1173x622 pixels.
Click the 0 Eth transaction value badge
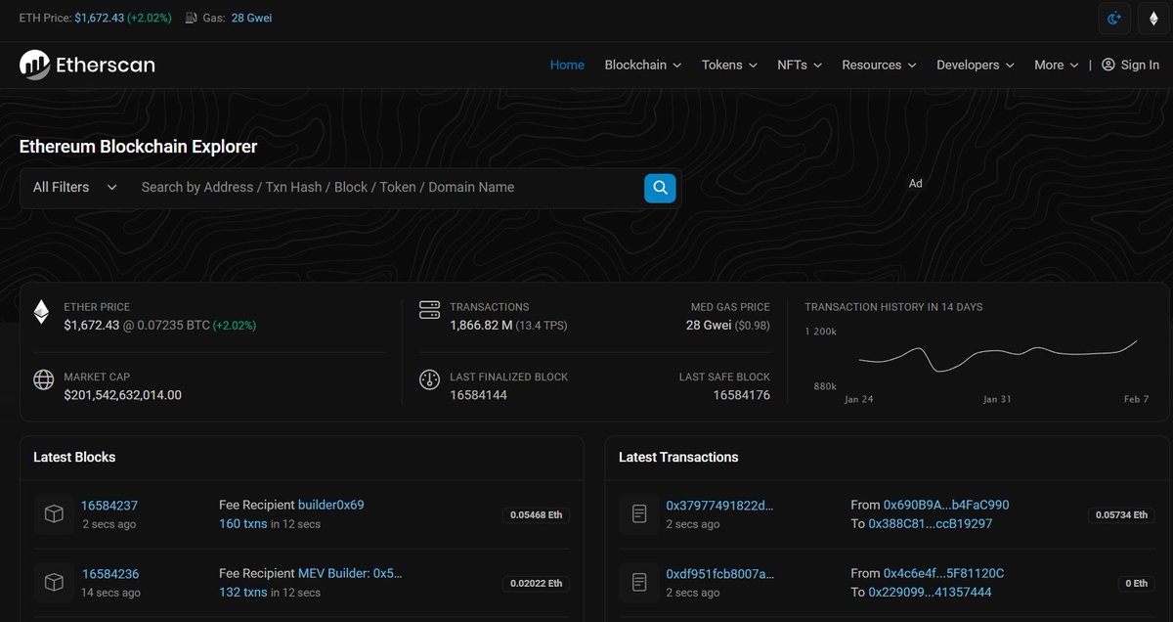1137,583
